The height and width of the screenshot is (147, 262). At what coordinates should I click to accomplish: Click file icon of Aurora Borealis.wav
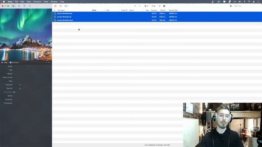coord(55,13)
